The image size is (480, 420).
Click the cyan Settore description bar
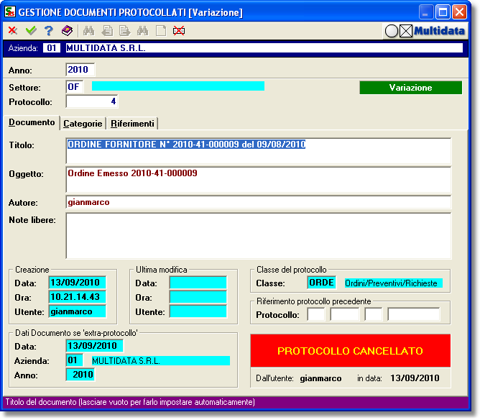[x=178, y=86]
